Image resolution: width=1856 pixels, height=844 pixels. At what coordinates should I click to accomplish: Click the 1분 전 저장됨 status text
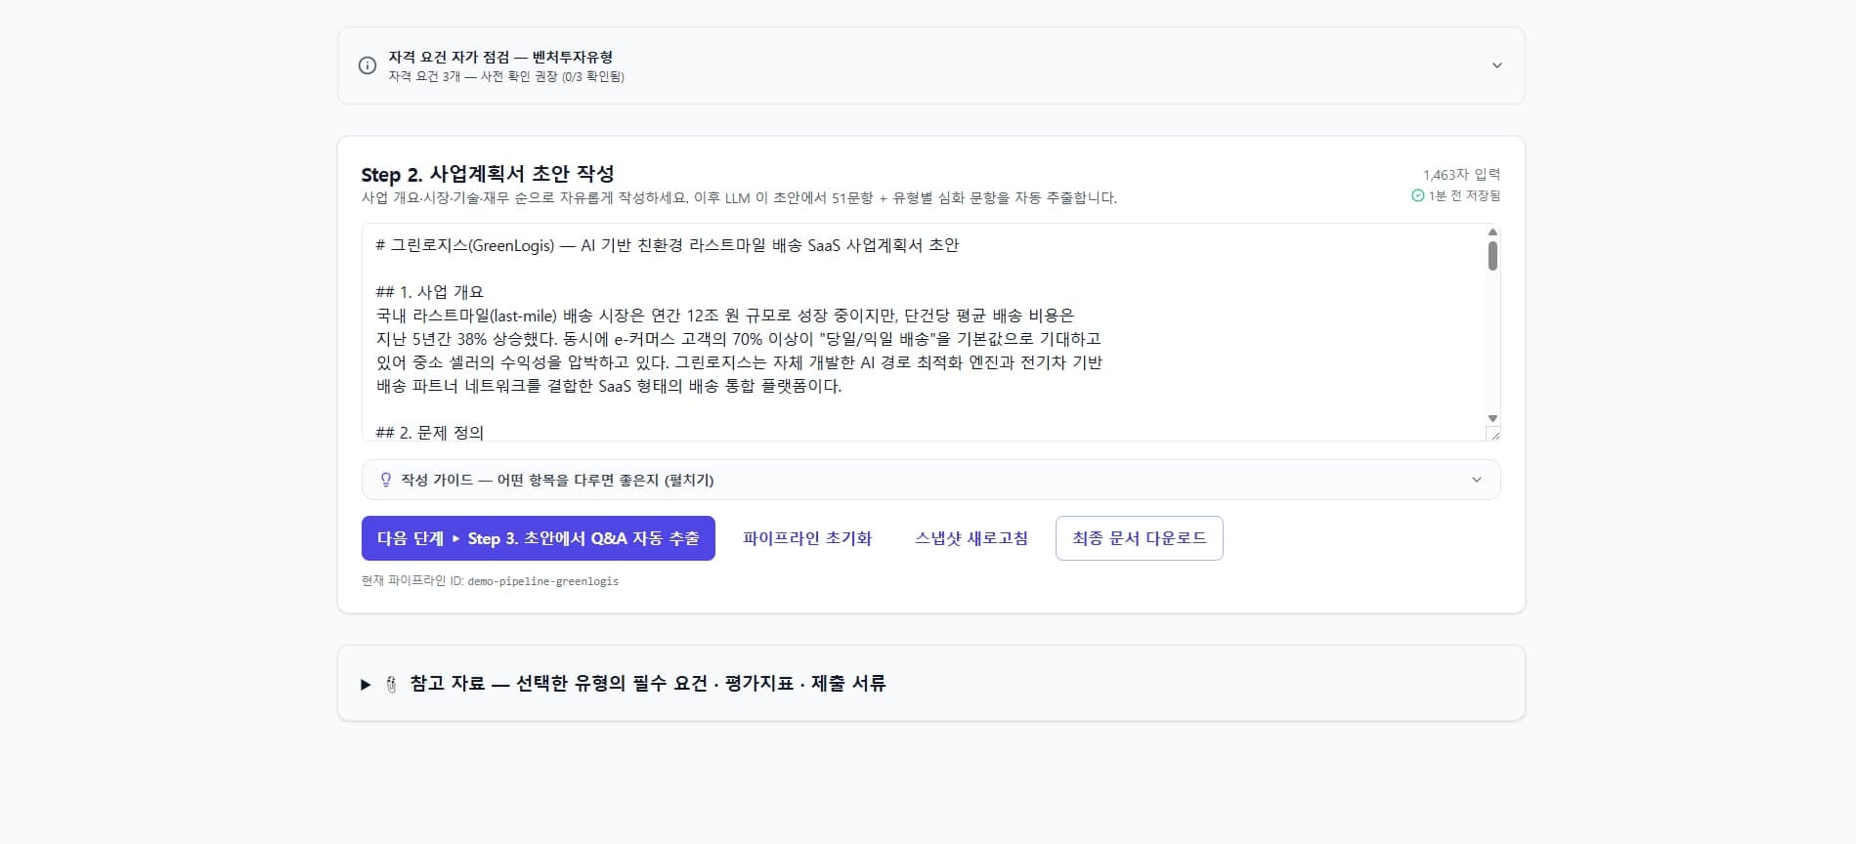1464,195
